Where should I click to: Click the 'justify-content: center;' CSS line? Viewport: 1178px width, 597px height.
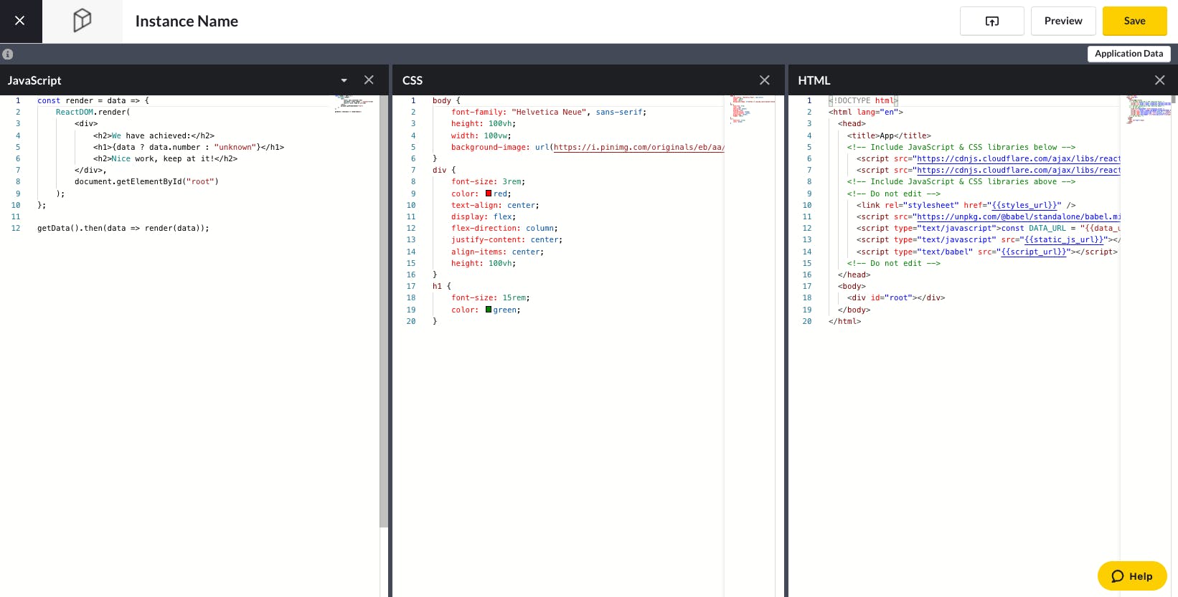[507, 239]
